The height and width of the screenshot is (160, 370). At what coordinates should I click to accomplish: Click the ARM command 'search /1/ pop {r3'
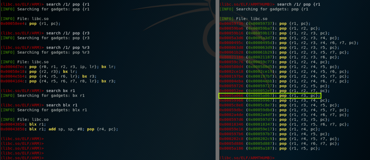pyautogui.click(x=68, y=33)
